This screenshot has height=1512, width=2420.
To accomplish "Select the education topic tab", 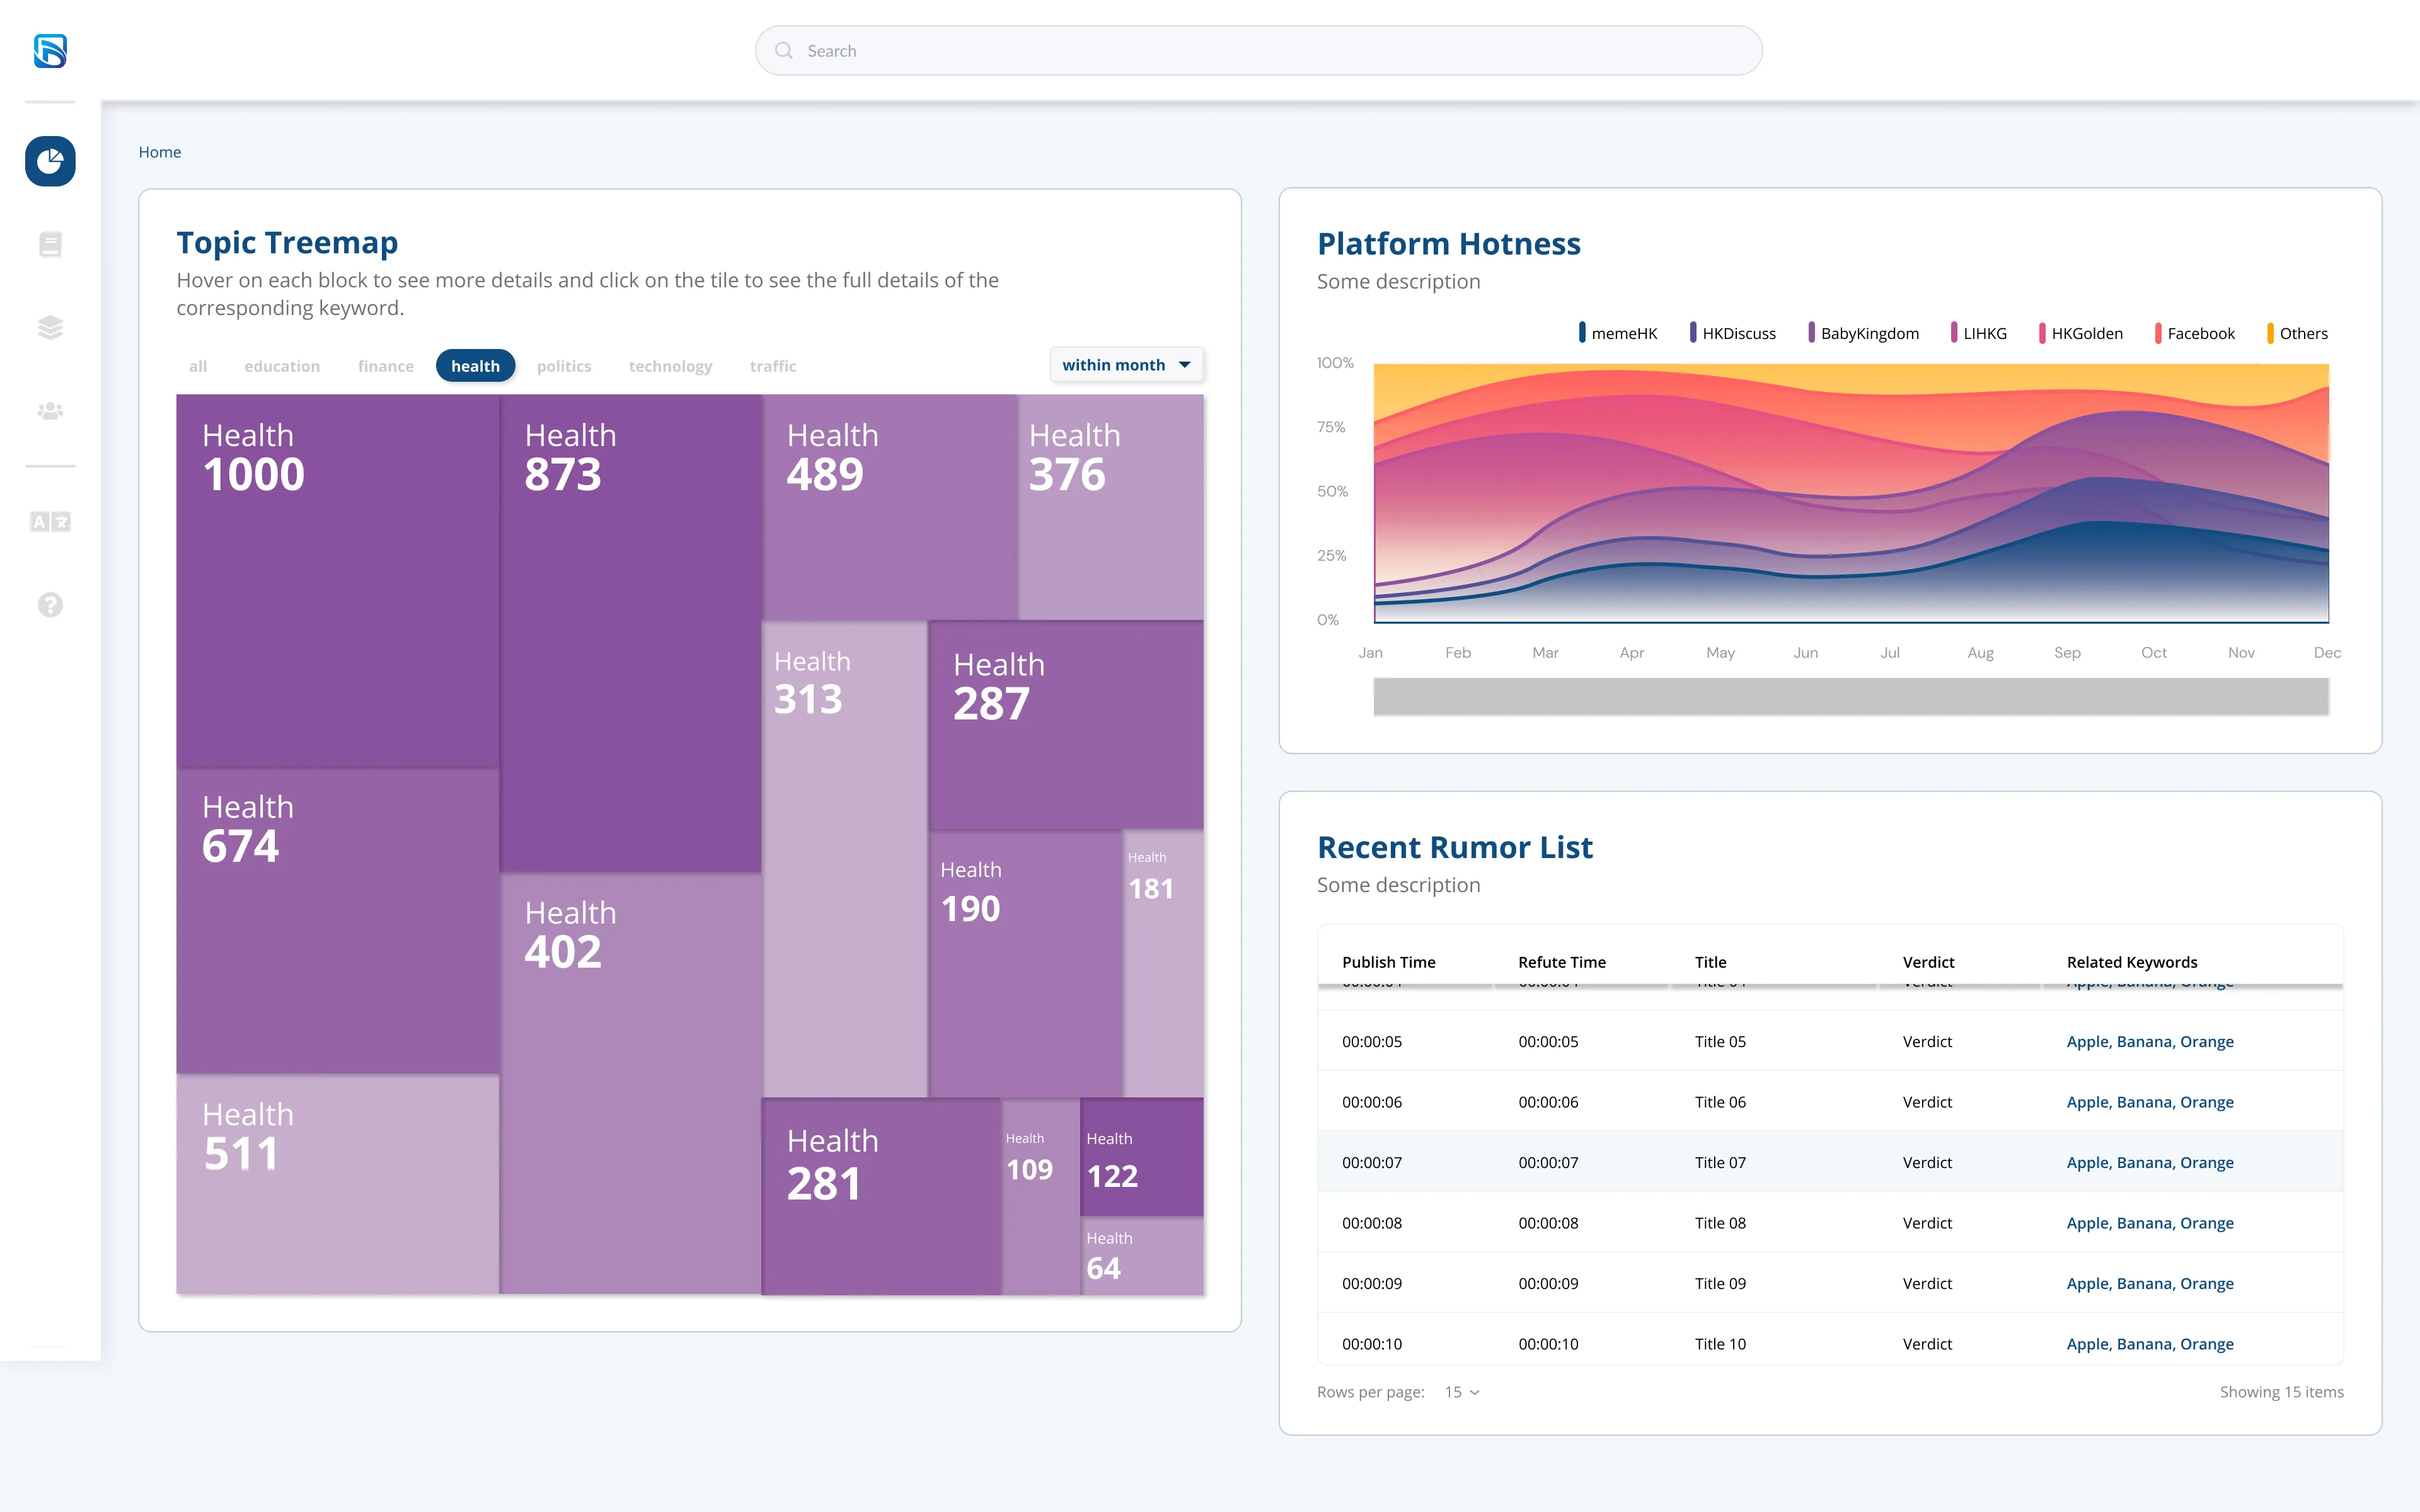I will [x=282, y=366].
